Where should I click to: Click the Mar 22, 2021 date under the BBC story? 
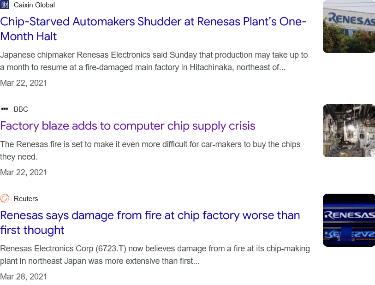24,172
